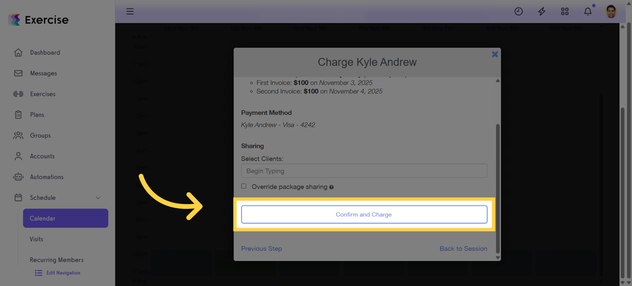Open the quick actions lightning bolt icon

pos(541,11)
